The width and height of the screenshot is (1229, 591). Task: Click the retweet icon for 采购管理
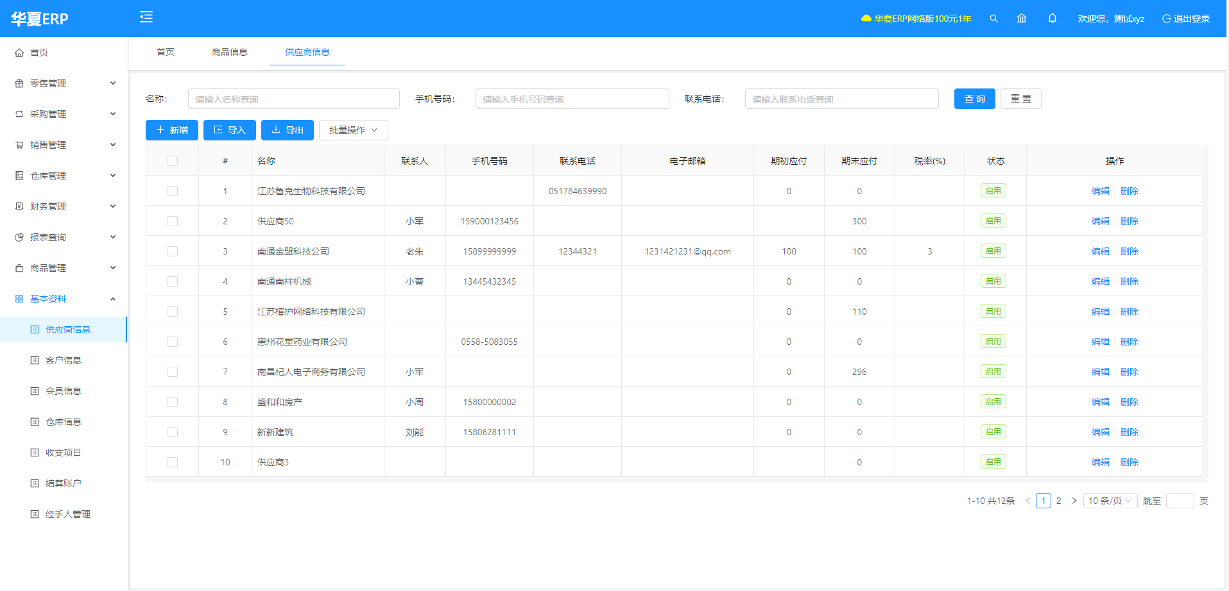pos(19,114)
